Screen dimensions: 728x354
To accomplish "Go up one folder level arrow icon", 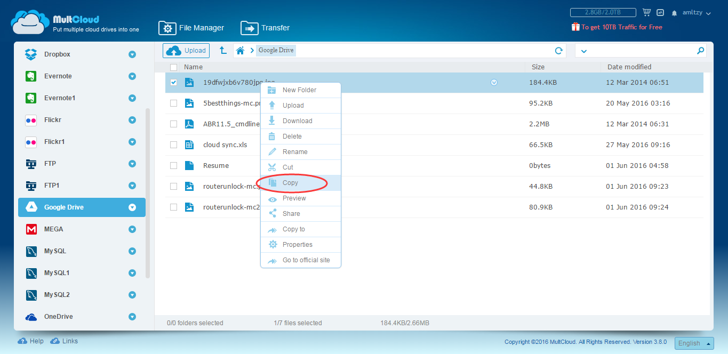I will coord(223,51).
